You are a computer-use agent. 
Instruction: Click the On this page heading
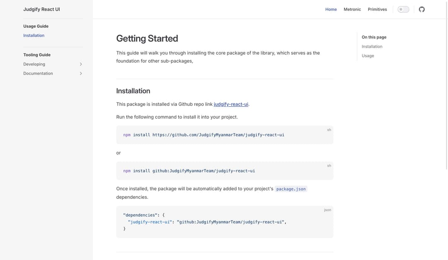374,37
